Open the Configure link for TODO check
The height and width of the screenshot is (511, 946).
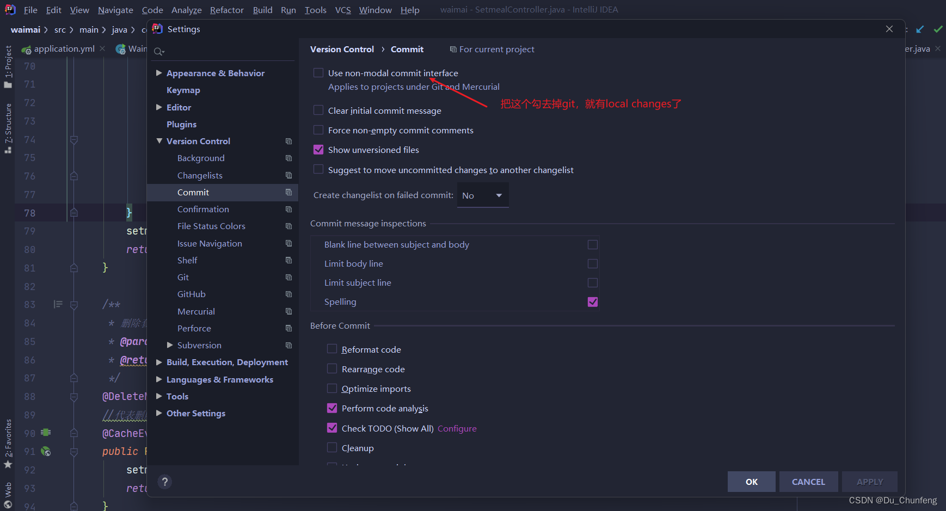[x=457, y=429]
